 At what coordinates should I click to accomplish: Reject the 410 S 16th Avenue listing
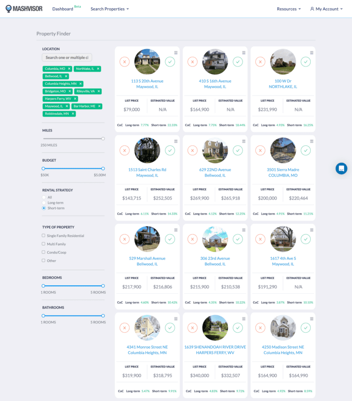click(x=192, y=61)
